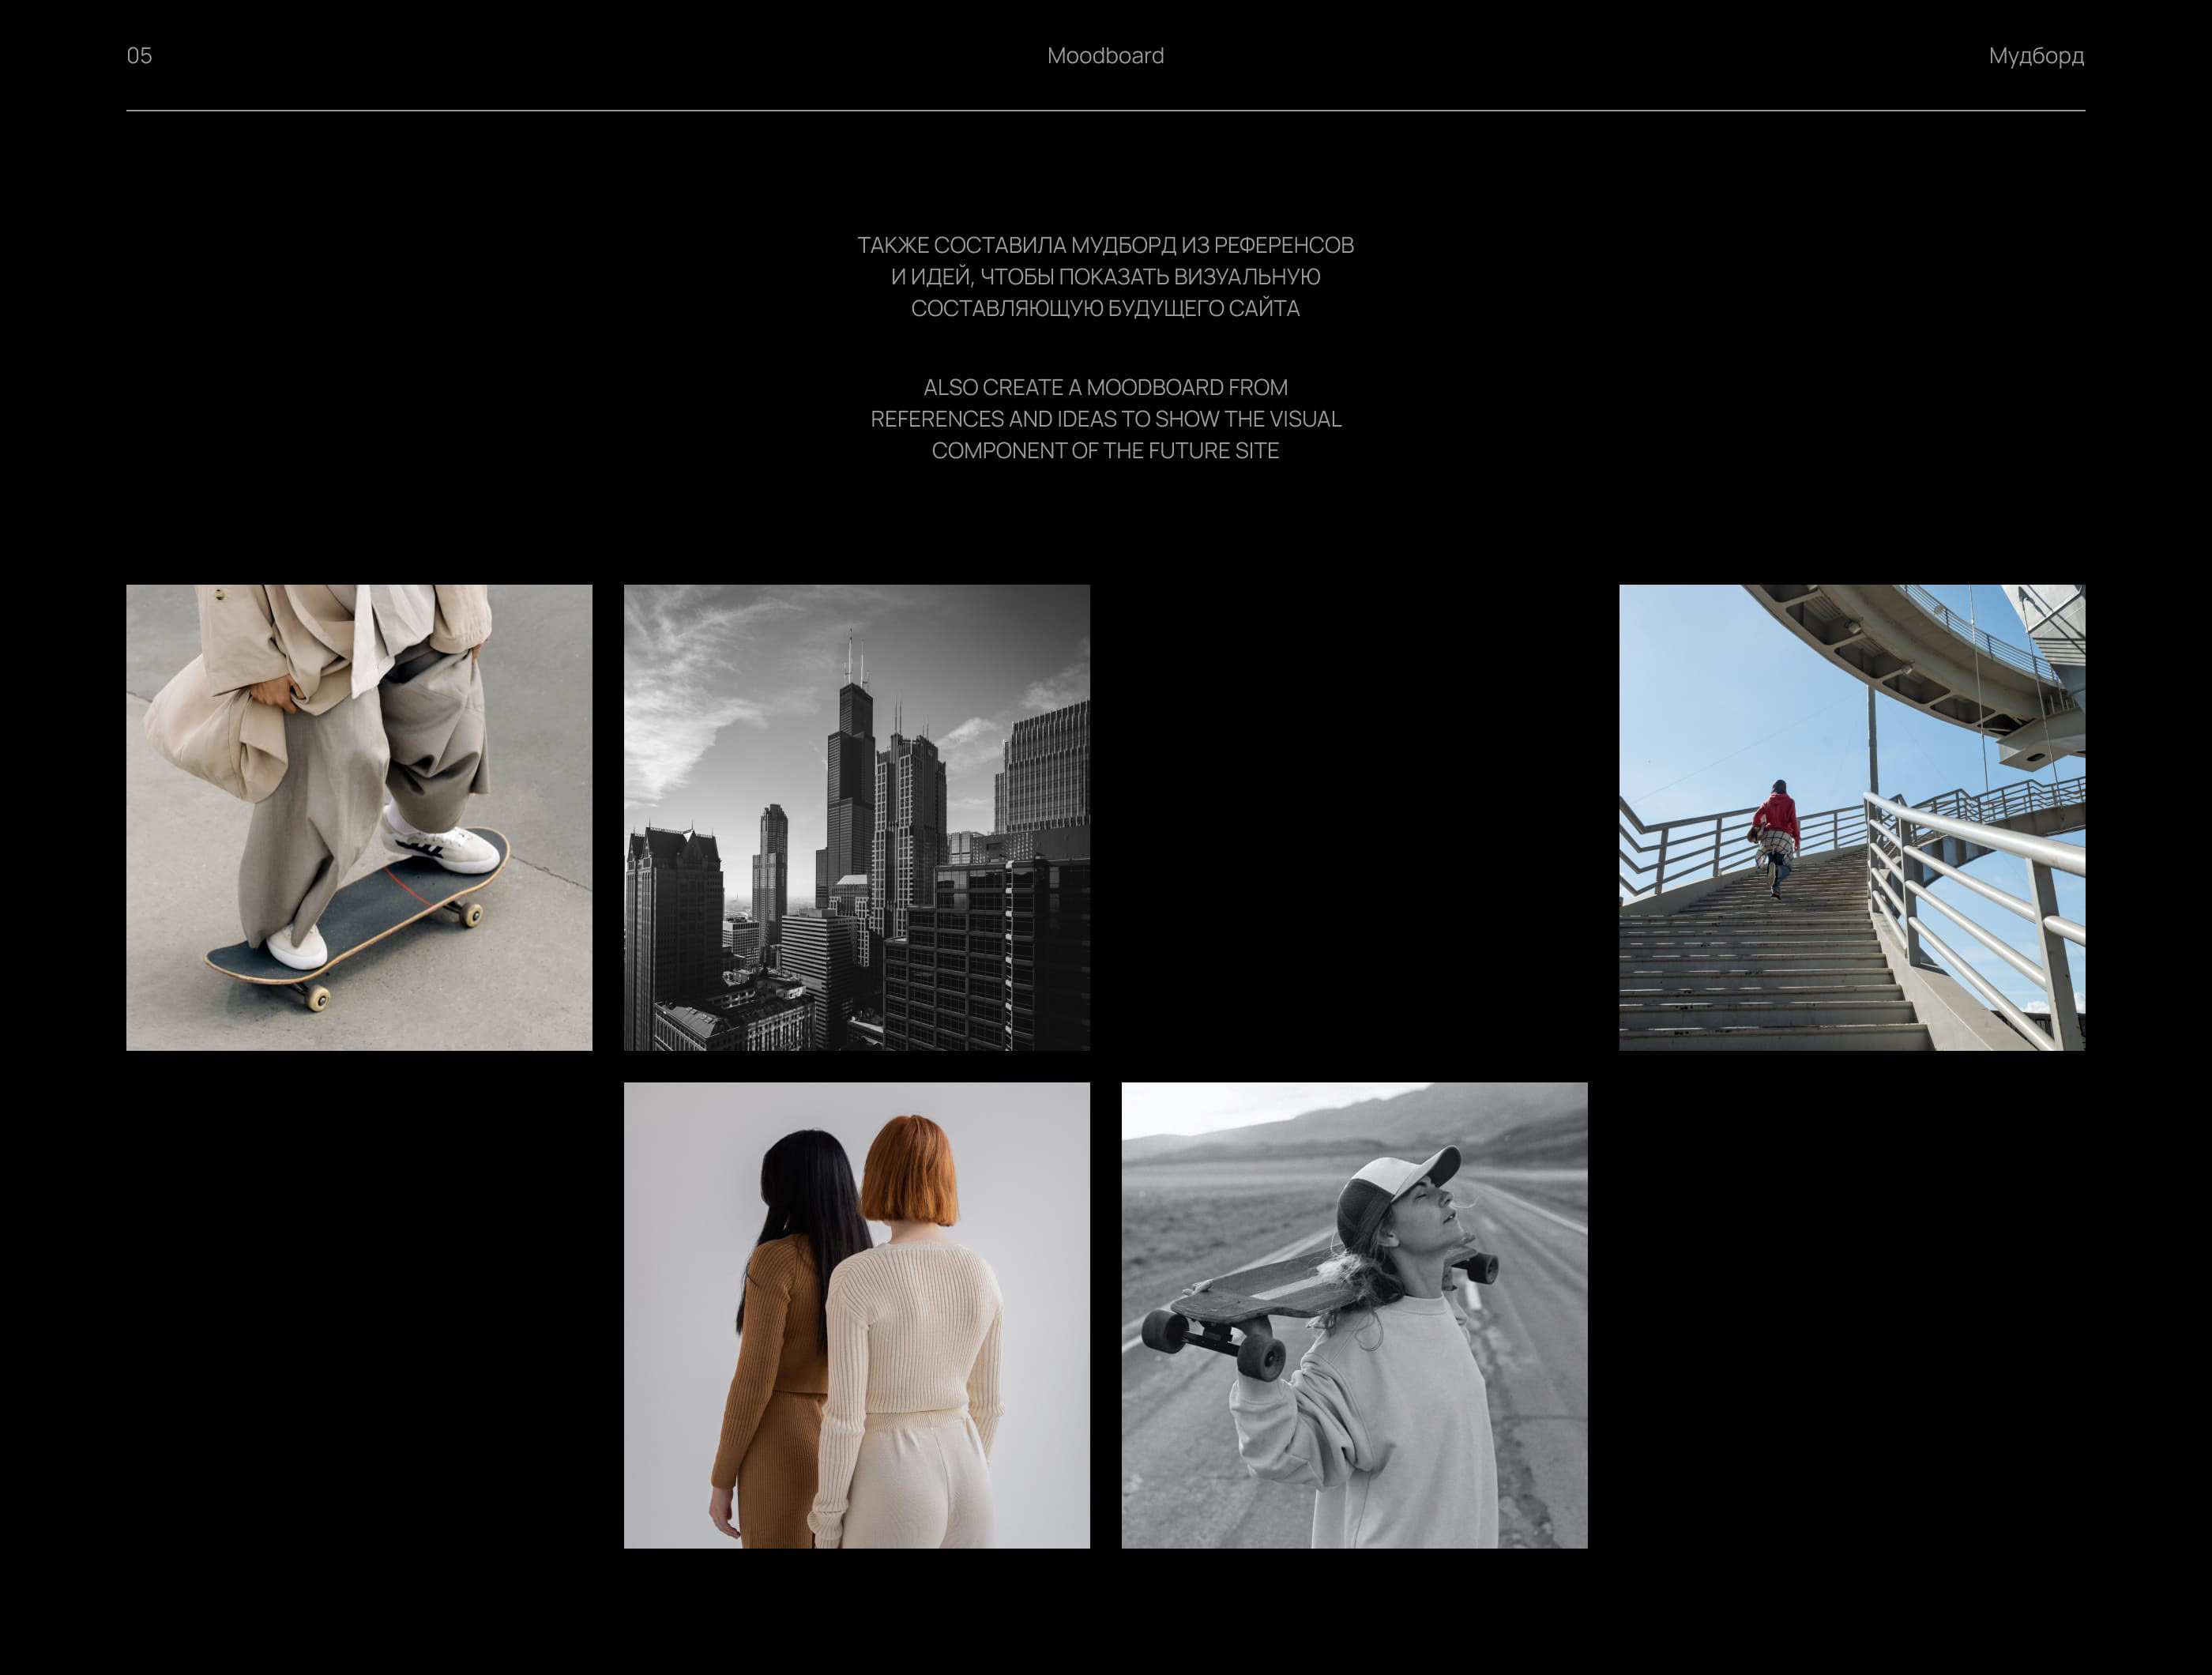Click the page number "05"

point(139,56)
